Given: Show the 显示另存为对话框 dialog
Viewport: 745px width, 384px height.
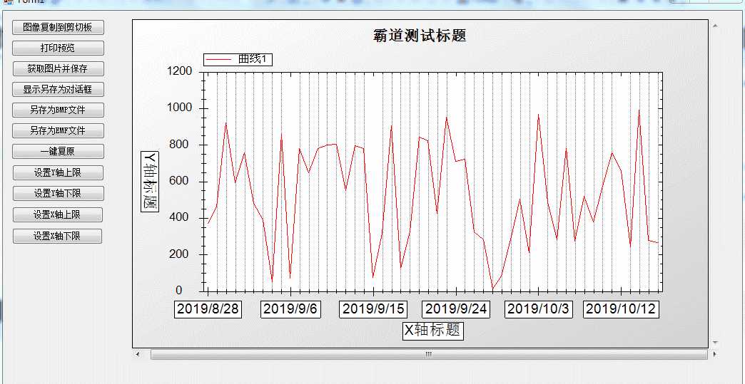Looking at the screenshot, I should tap(58, 89).
